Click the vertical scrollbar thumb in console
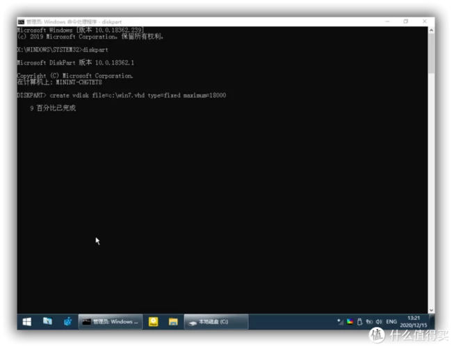This screenshot has width=452, height=347. [431, 52]
